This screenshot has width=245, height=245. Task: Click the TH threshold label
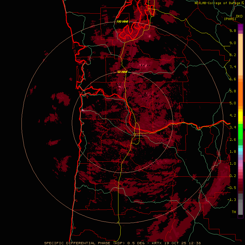(x=234, y=212)
